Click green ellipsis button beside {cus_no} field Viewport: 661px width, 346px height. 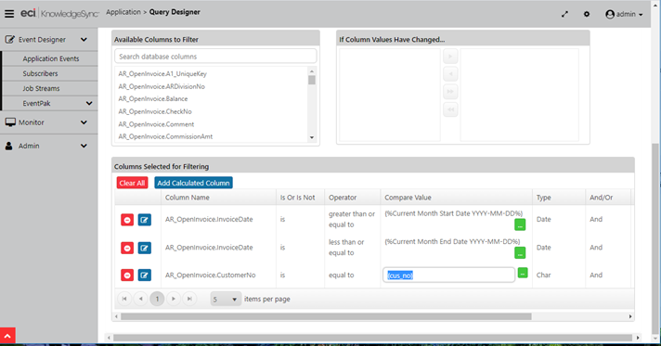click(523, 273)
